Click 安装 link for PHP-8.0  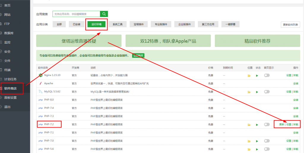296,100
